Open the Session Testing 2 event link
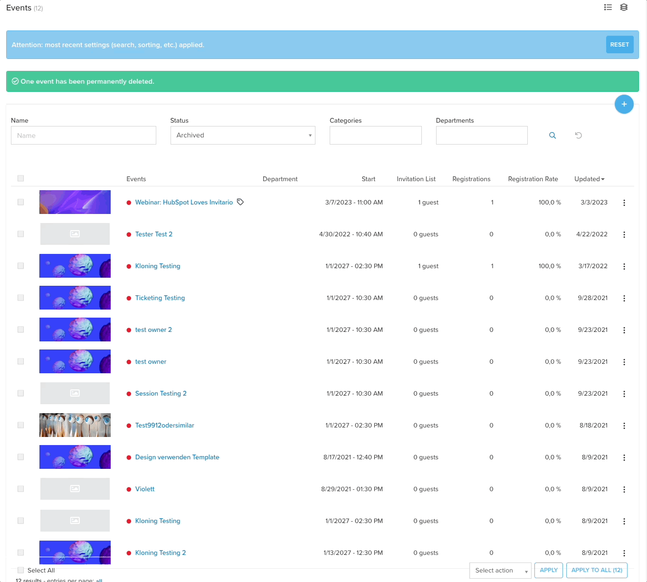647x582 pixels. [161, 394]
